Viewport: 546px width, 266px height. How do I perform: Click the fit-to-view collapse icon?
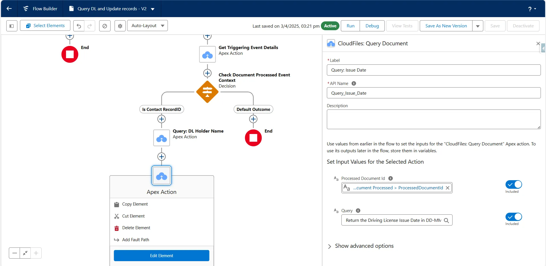tap(25, 253)
